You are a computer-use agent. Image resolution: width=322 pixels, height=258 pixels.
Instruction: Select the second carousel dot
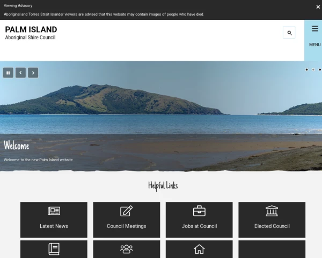[x=313, y=69]
